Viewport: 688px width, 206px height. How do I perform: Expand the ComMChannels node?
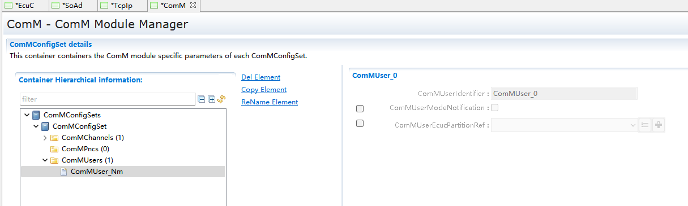pos(45,138)
